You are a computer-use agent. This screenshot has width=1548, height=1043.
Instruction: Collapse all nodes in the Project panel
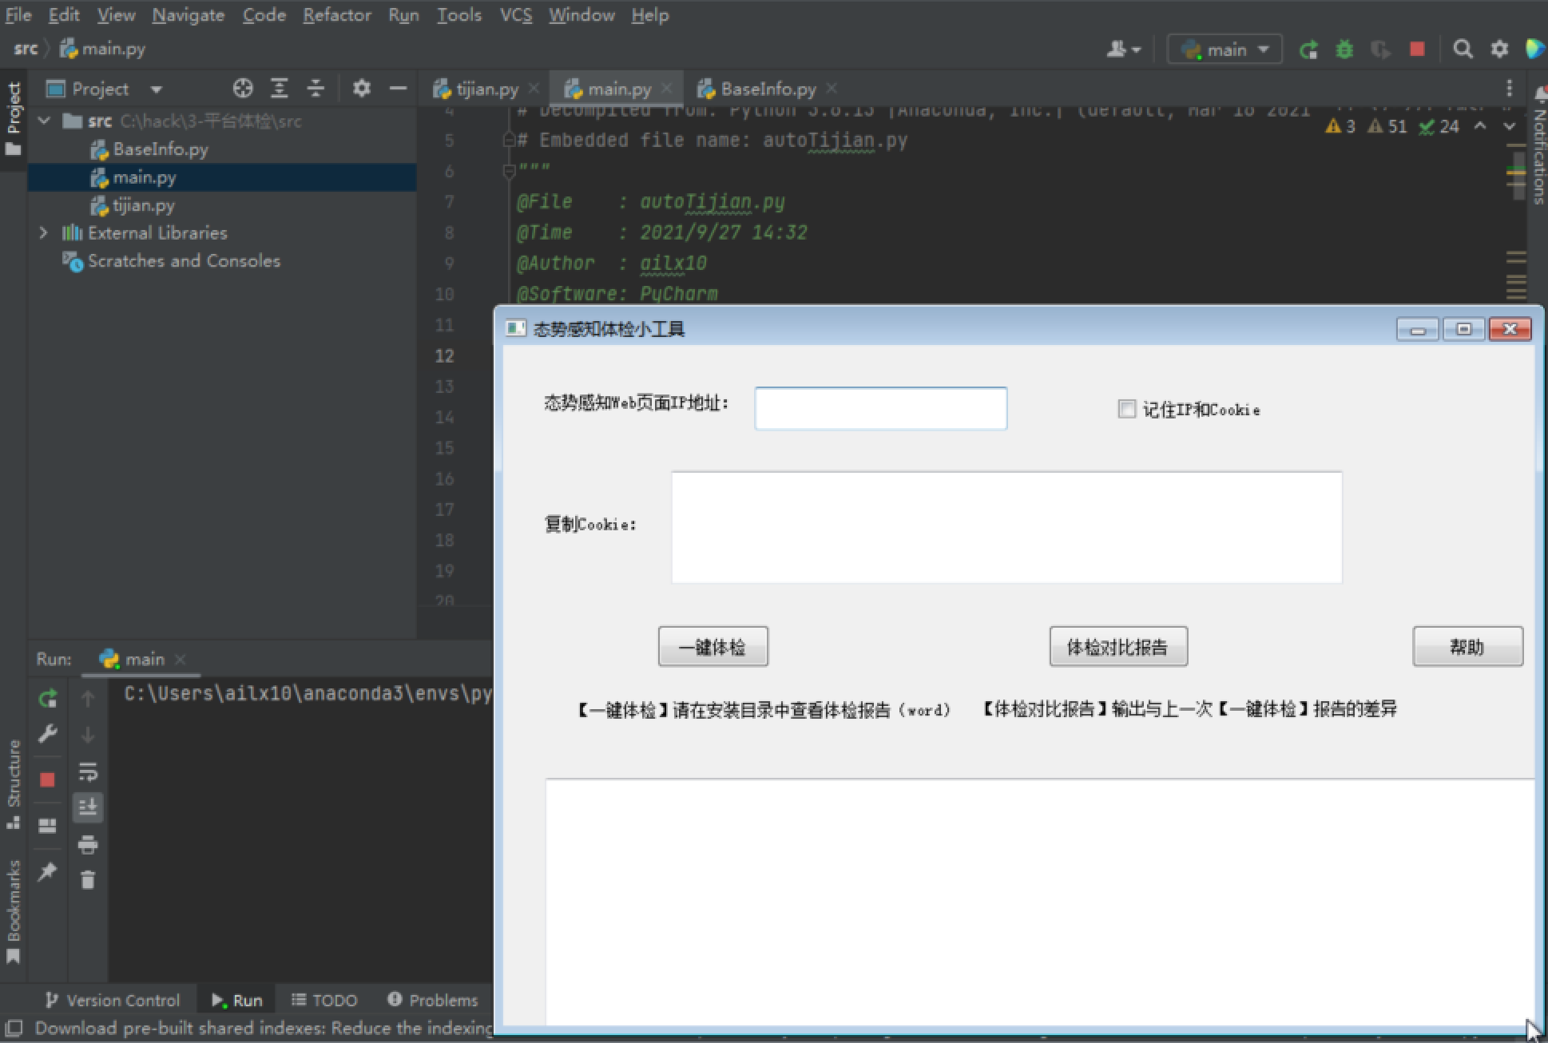click(x=316, y=89)
